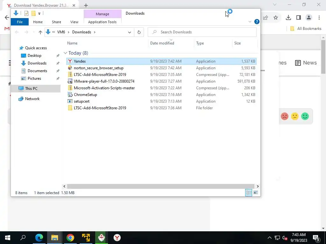Sort by Date modified column header
326x244 pixels.
162,43
